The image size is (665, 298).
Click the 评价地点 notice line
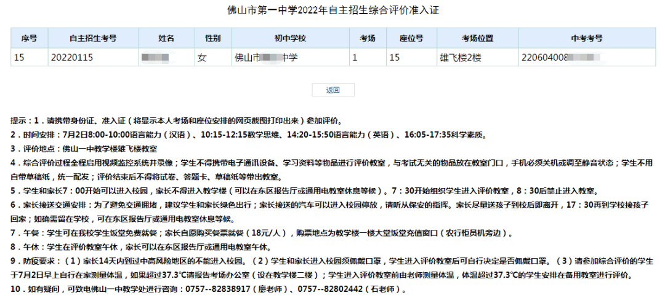(x=85, y=148)
